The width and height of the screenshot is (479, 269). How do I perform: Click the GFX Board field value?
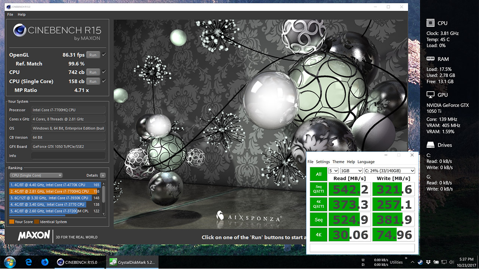68,146
